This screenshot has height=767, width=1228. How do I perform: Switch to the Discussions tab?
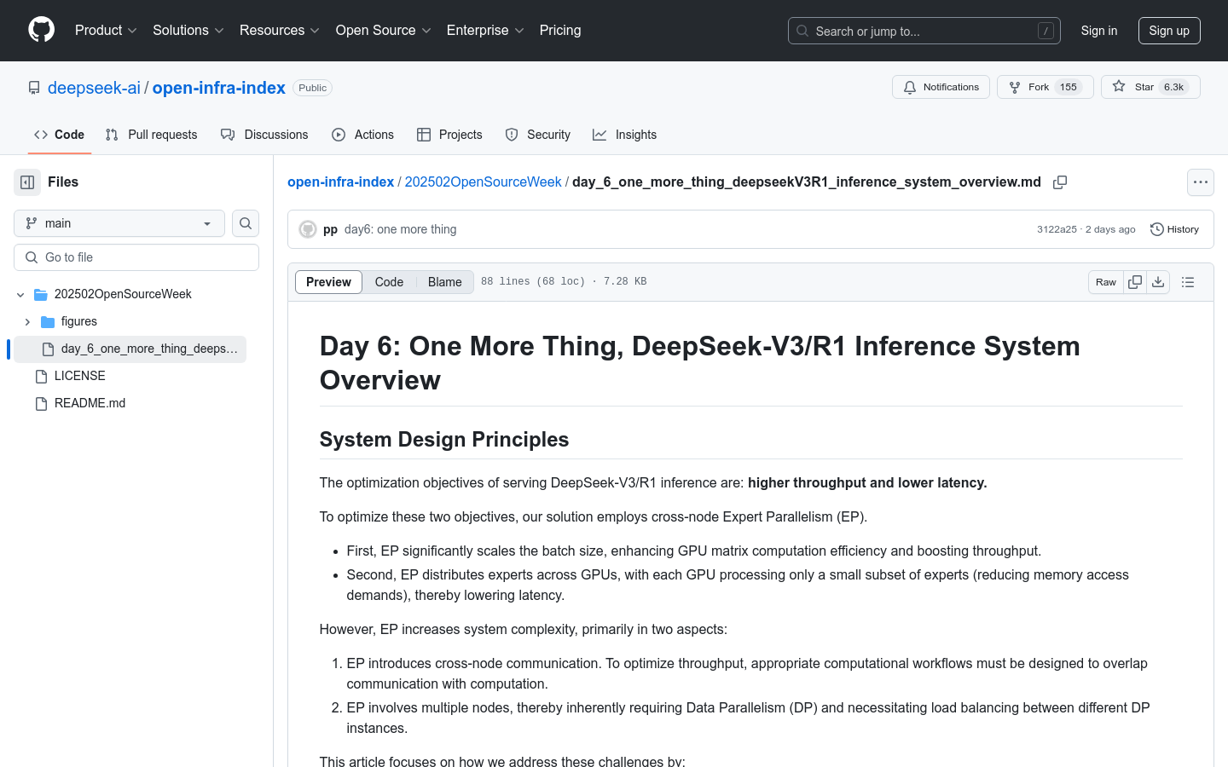(x=264, y=135)
